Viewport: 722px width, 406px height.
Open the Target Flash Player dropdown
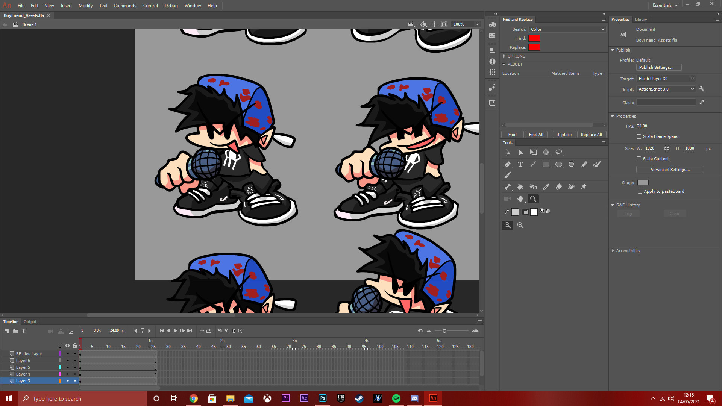pos(666,79)
